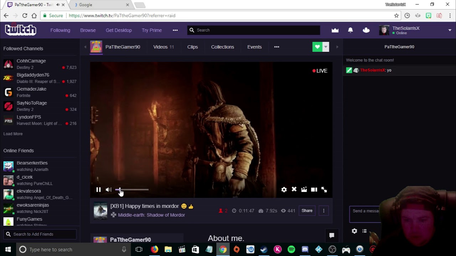Open the Videos tab
456x256 pixels.
(164, 47)
